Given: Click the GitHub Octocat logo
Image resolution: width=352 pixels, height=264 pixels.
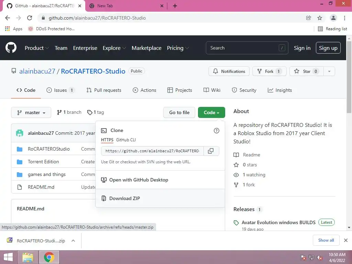Looking at the screenshot, I should [11, 47].
